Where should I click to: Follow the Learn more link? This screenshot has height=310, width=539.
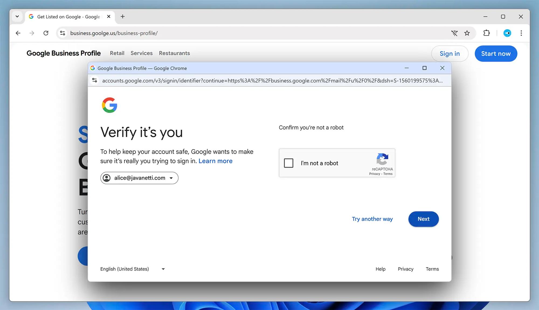215,161
